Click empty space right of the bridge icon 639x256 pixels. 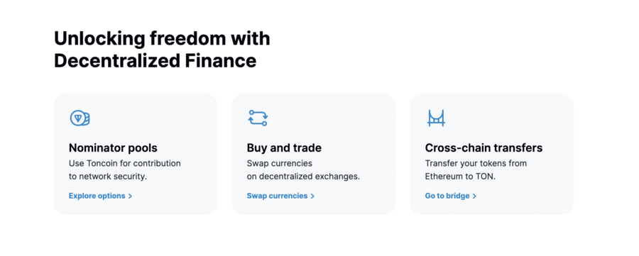[x=509, y=118]
